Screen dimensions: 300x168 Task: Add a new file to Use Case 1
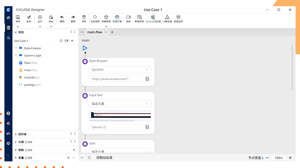(72, 41)
